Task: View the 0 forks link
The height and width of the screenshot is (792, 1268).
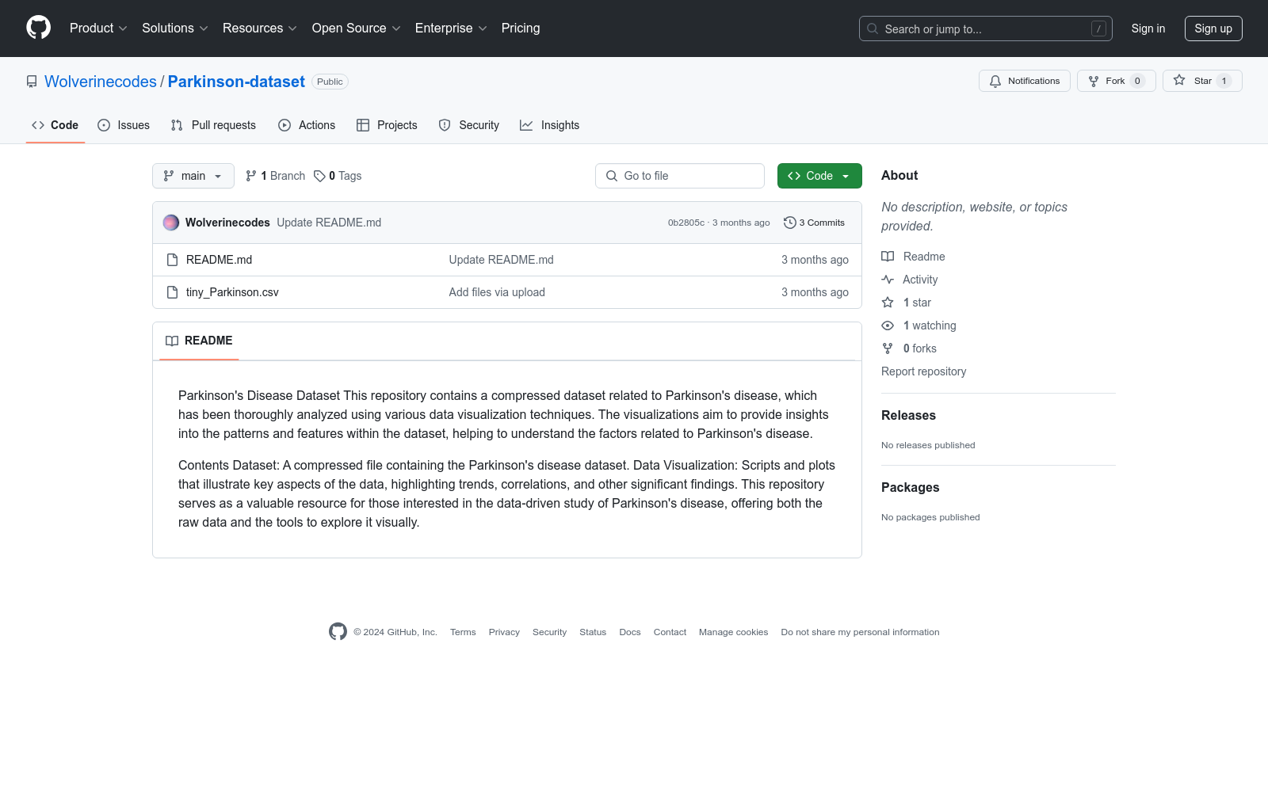Action: (909, 348)
